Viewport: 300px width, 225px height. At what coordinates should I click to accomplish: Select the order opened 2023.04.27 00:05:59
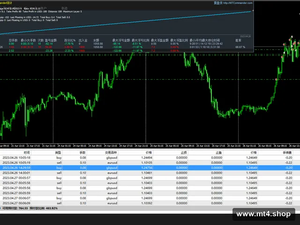pos(150,193)
